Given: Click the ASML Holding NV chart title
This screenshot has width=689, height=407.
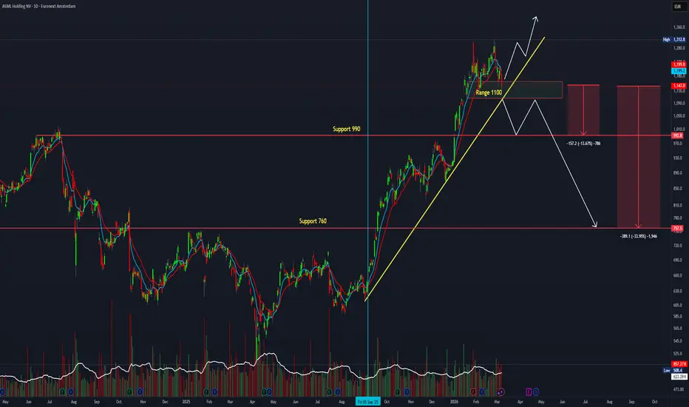Looking at the screenshot, I should (38, 6).
